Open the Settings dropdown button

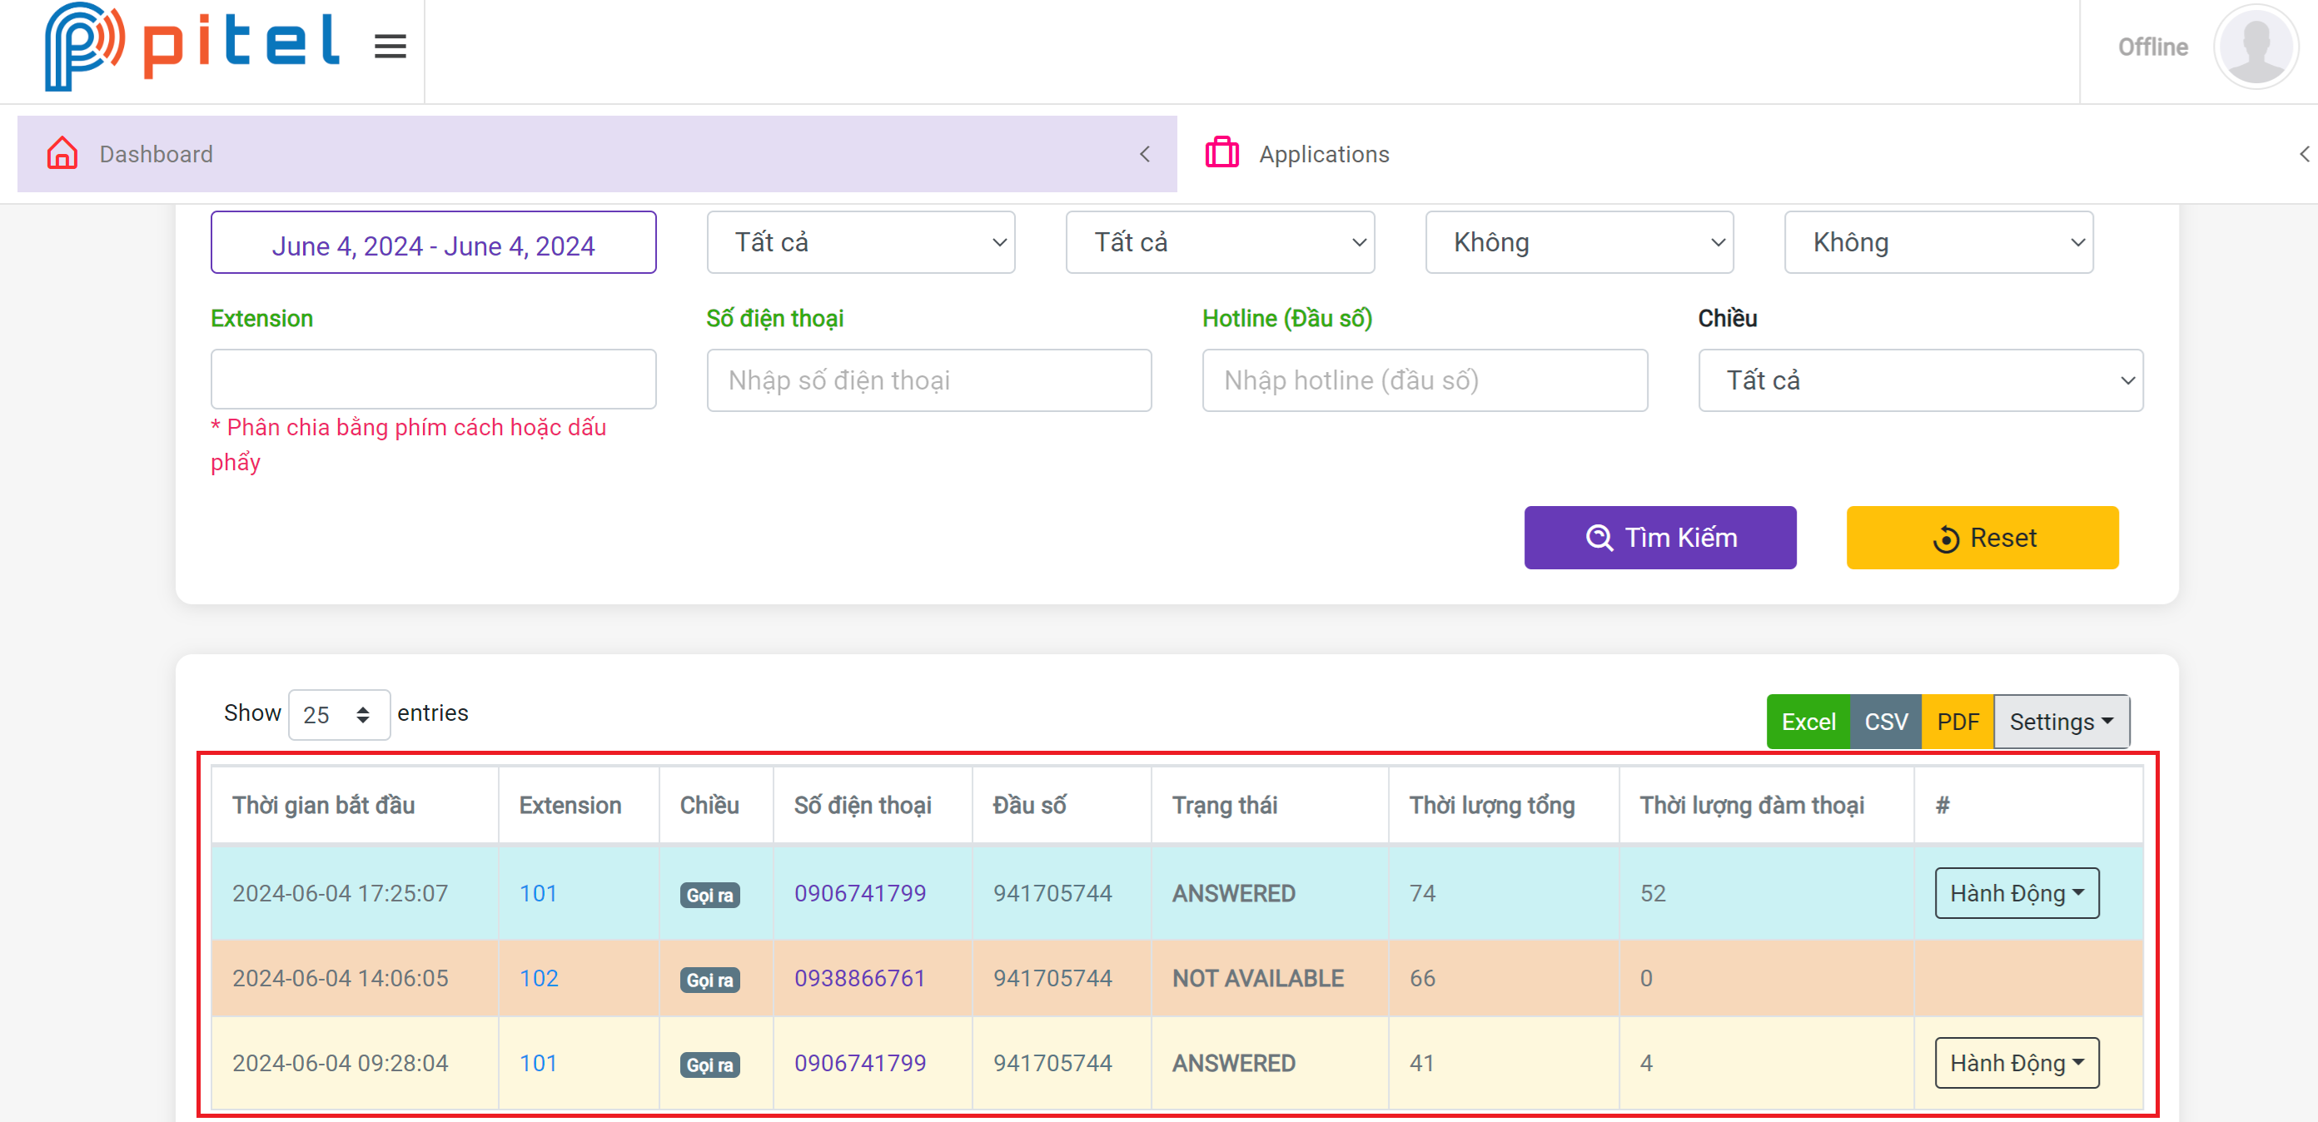2061,722
